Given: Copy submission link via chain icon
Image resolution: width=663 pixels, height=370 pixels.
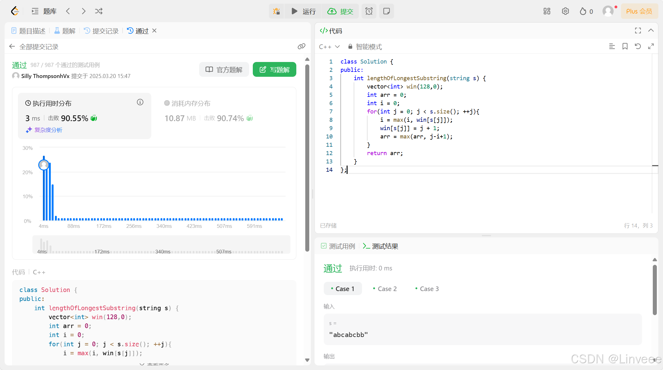Looking at the screenshot, I should click(x=301, y=47).
